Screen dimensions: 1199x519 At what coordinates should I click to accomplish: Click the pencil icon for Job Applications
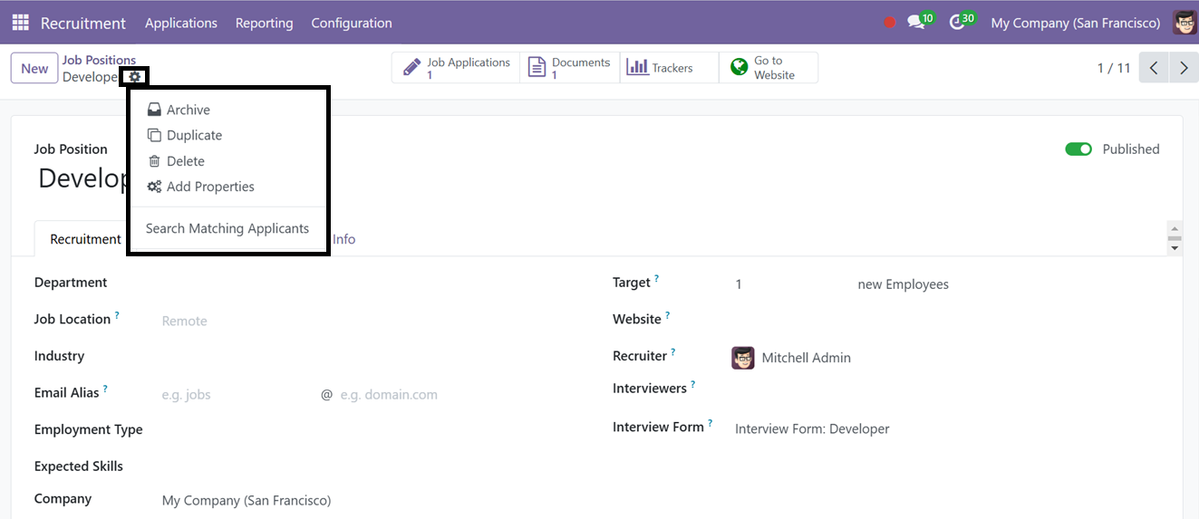411,68
